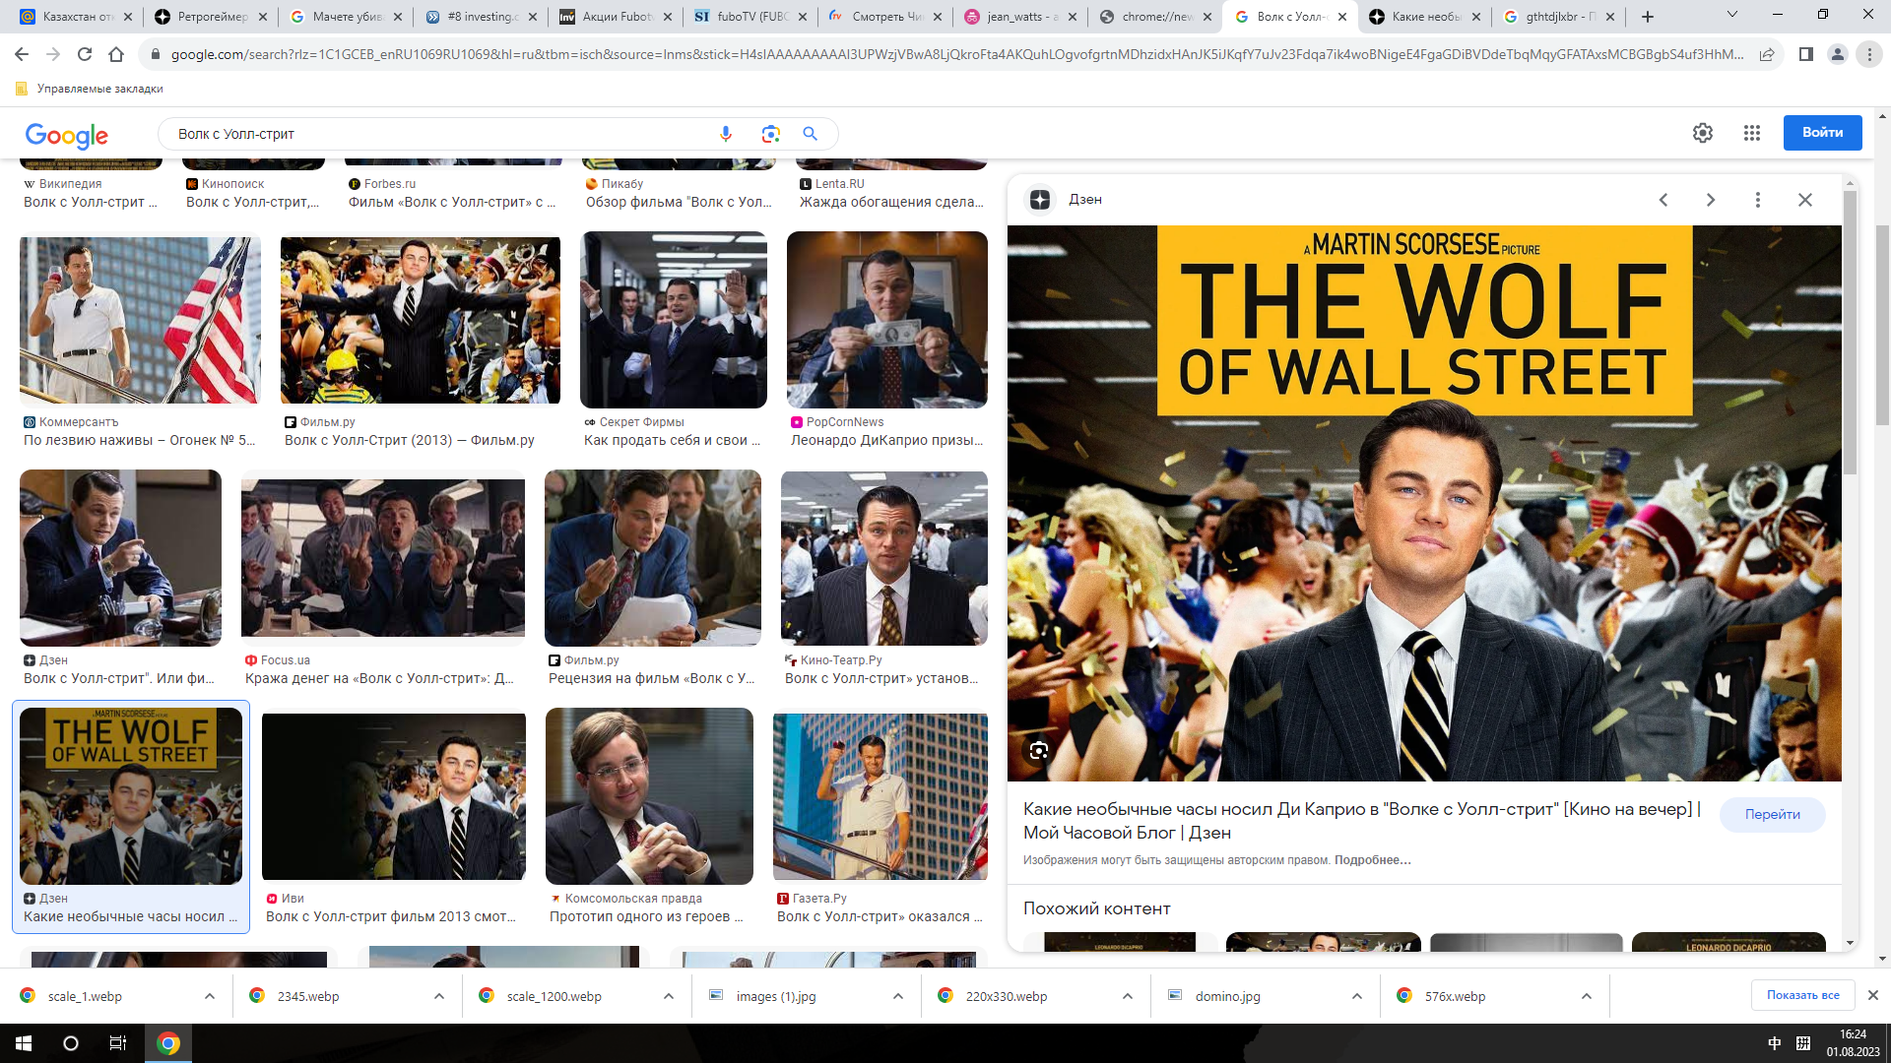Open a new browser tab

click(1648, 16)
